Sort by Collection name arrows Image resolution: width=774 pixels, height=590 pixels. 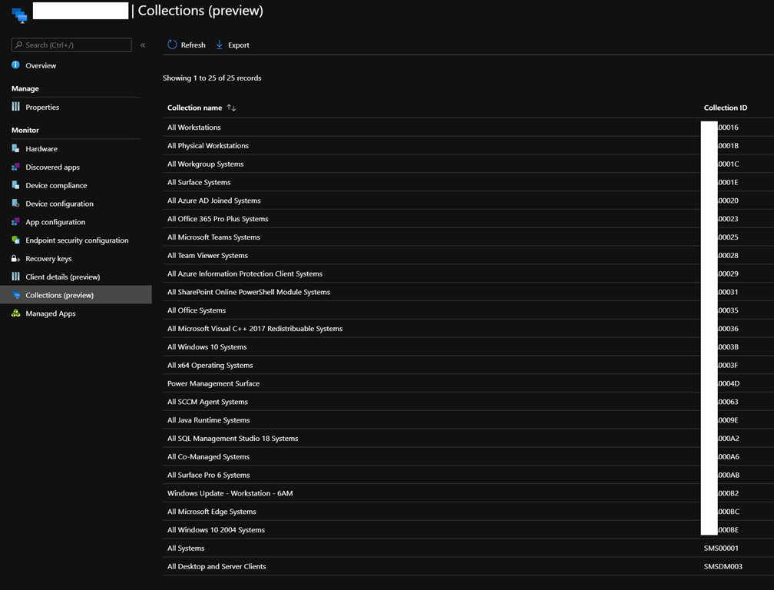point(231,108)
